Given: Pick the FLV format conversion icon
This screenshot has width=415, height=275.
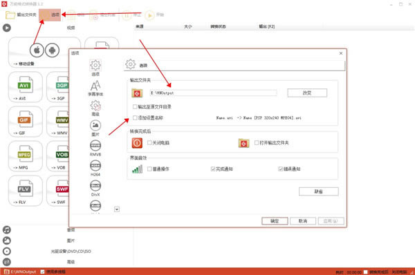Looking at the screenshot, I should pos(25,191).
